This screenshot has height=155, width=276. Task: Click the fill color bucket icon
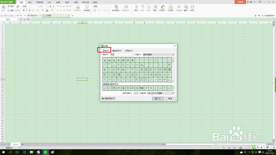(x=43, y=10)
